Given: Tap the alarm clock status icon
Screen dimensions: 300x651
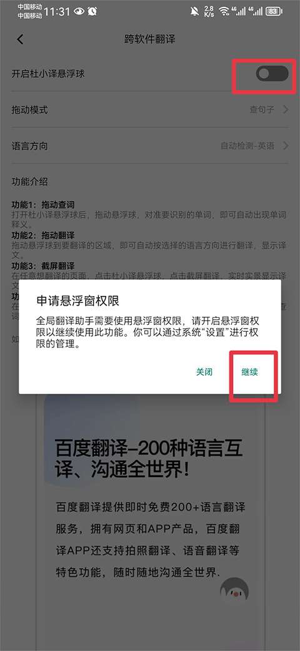Looking at the screenshot, I should [92, 12].
